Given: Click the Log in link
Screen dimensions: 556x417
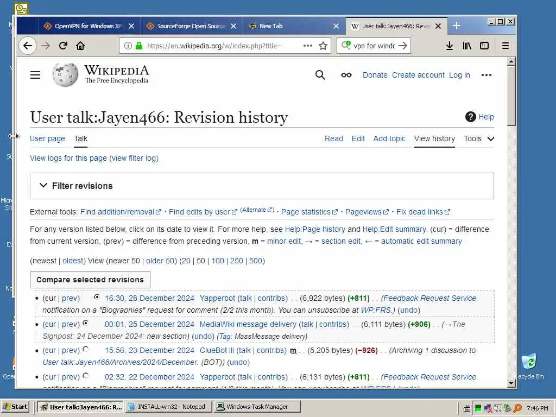Looking at the screenshot, I should tap(459, 75).
